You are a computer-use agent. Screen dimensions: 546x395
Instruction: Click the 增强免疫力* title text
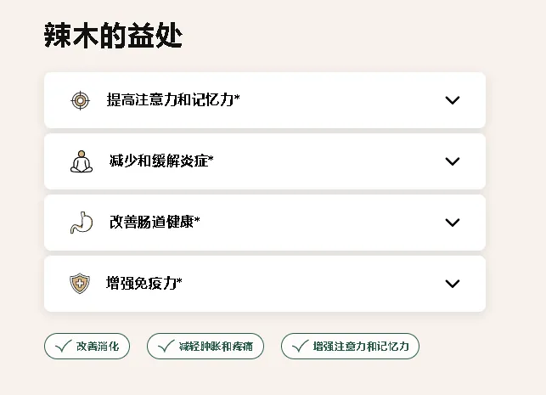pyautogui.click(x=144, y=284)
